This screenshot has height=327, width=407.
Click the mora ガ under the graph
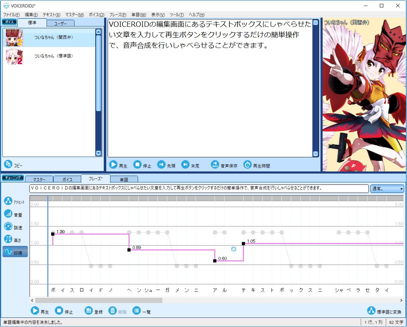pyautogui.click(x=167, y=290)
